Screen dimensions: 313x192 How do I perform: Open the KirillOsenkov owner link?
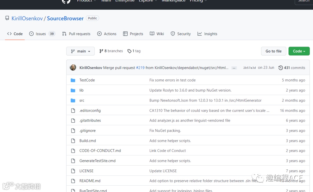tap(27, 18)
